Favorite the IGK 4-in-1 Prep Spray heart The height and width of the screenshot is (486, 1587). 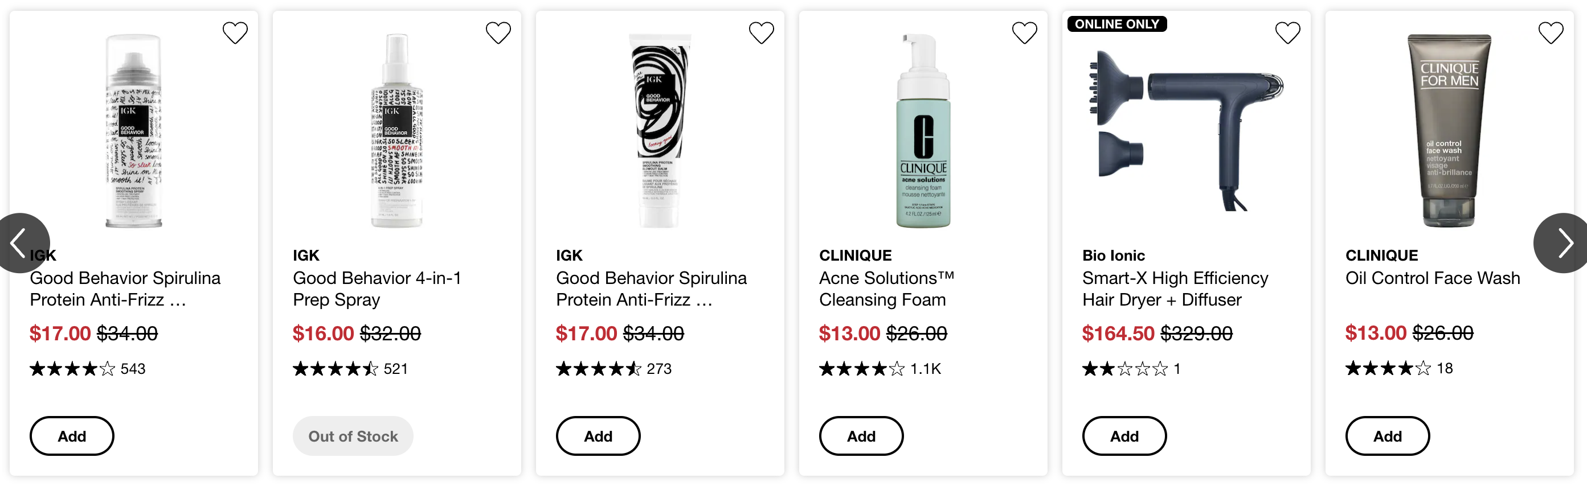click(498, 32)
